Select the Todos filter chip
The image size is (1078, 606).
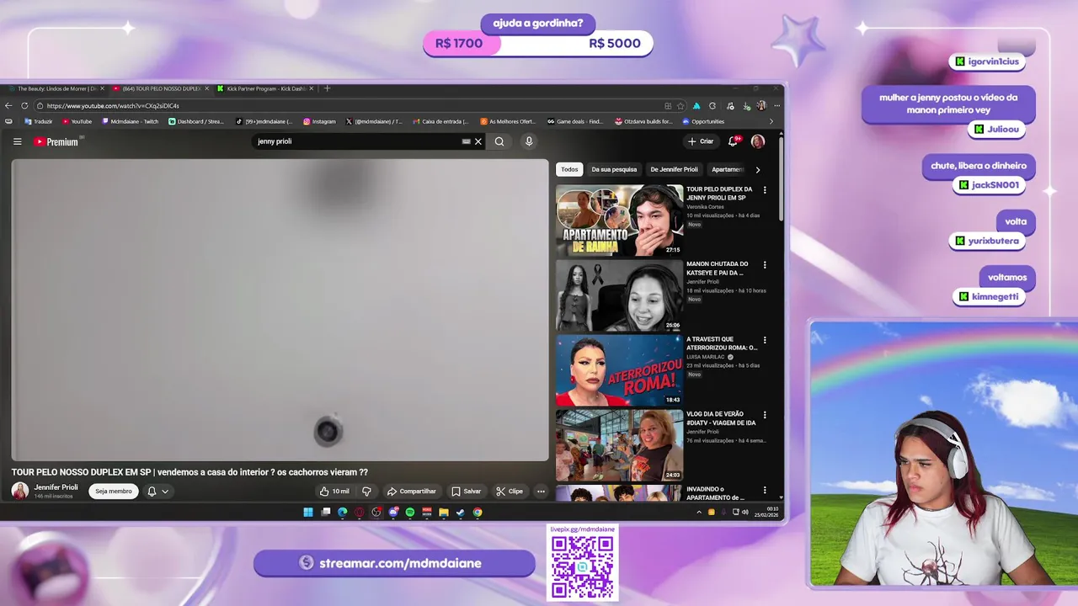pyautogui.click(x=569, y=169)
